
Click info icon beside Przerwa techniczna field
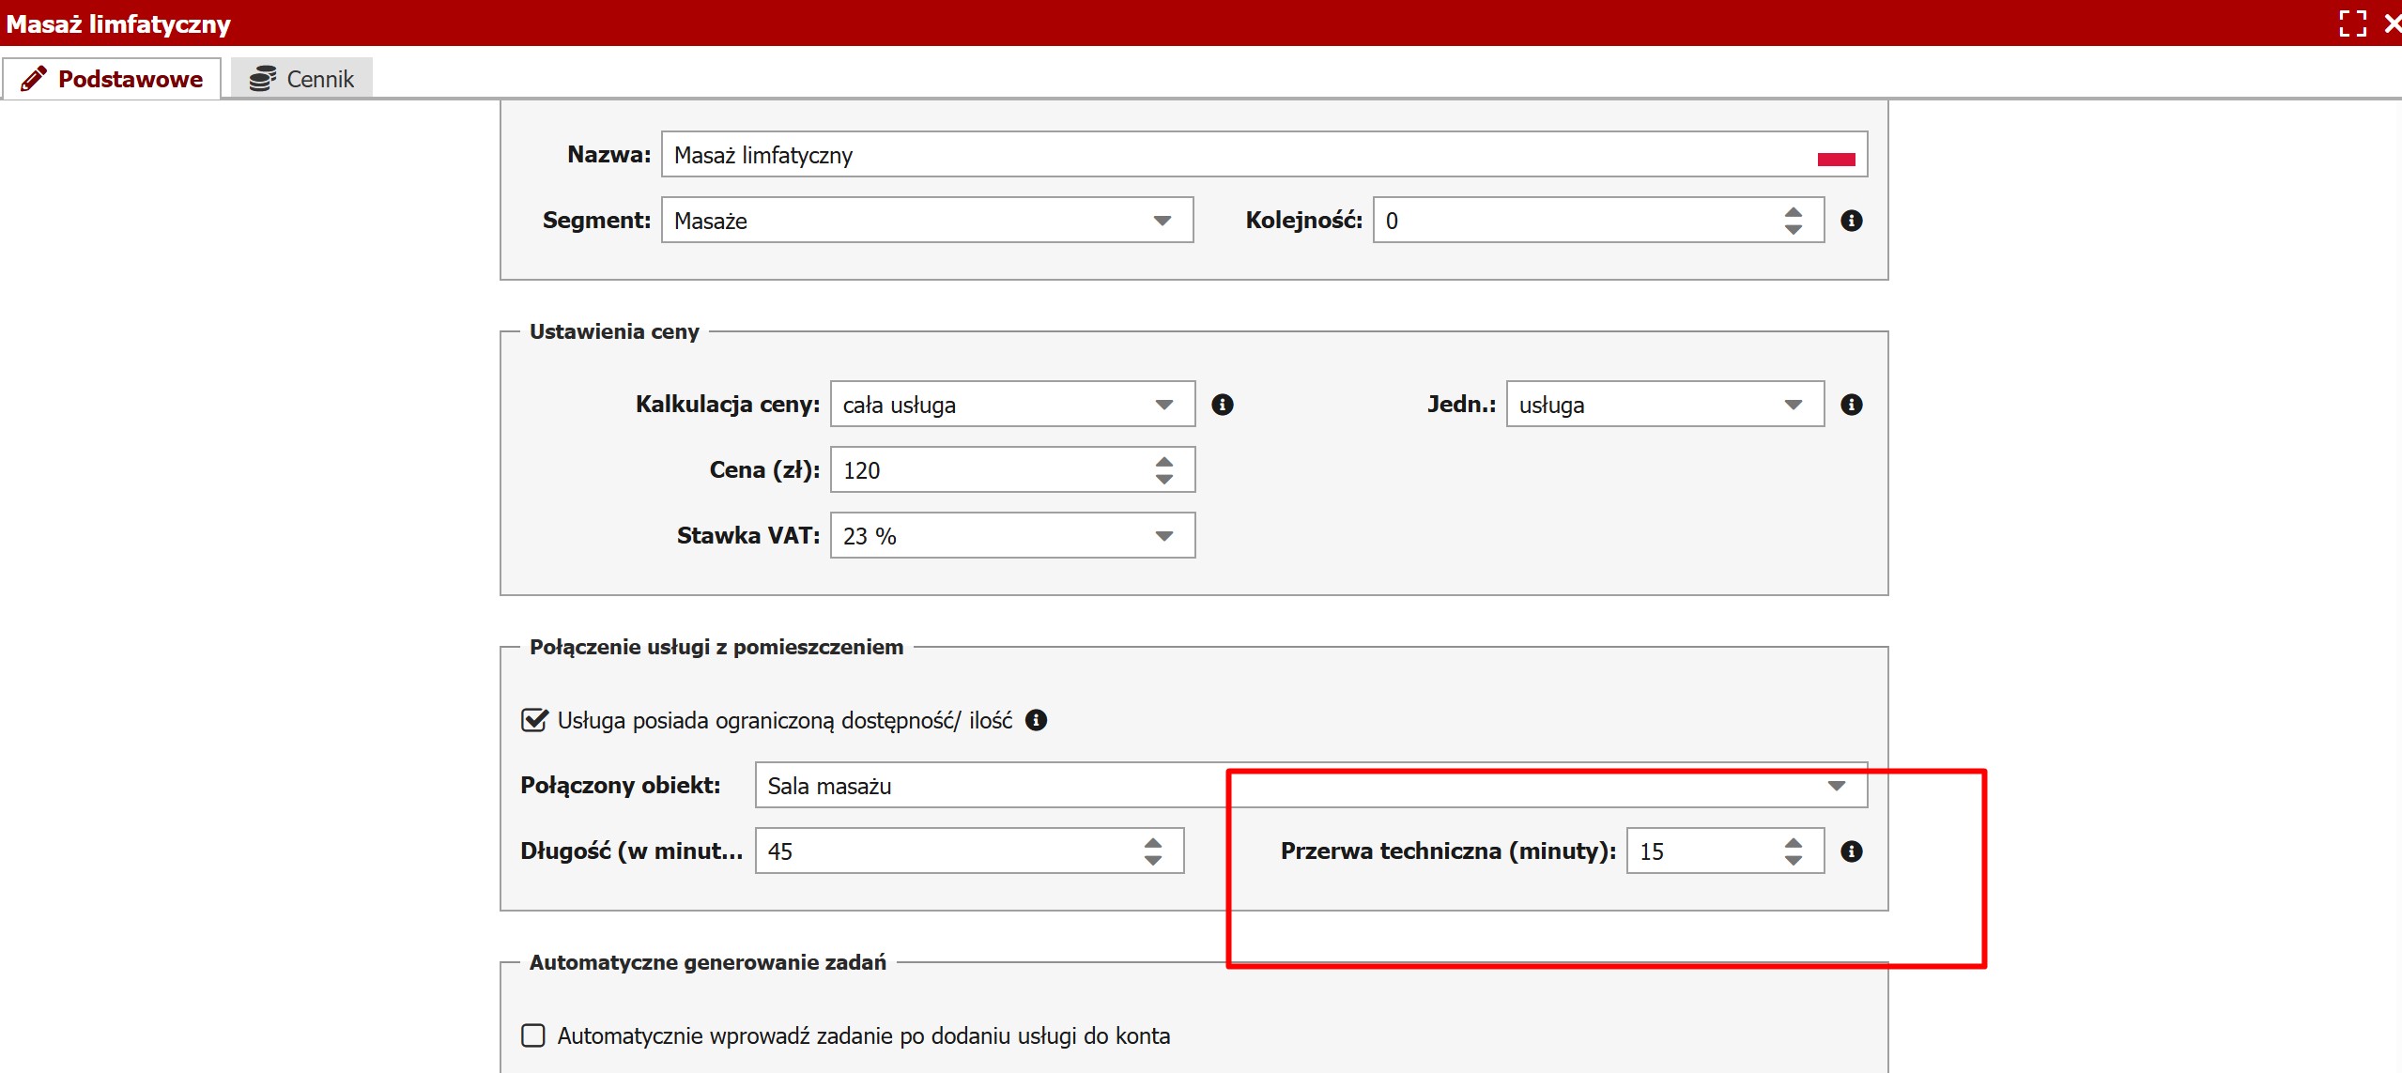click(1851, 851)
